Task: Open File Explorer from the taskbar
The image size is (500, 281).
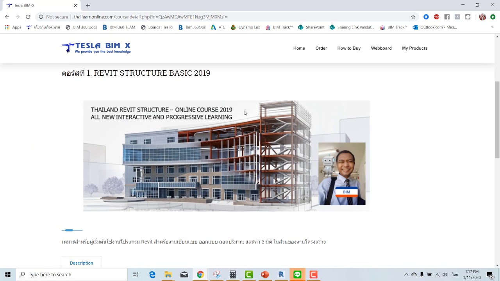Action: pos(168,275)
